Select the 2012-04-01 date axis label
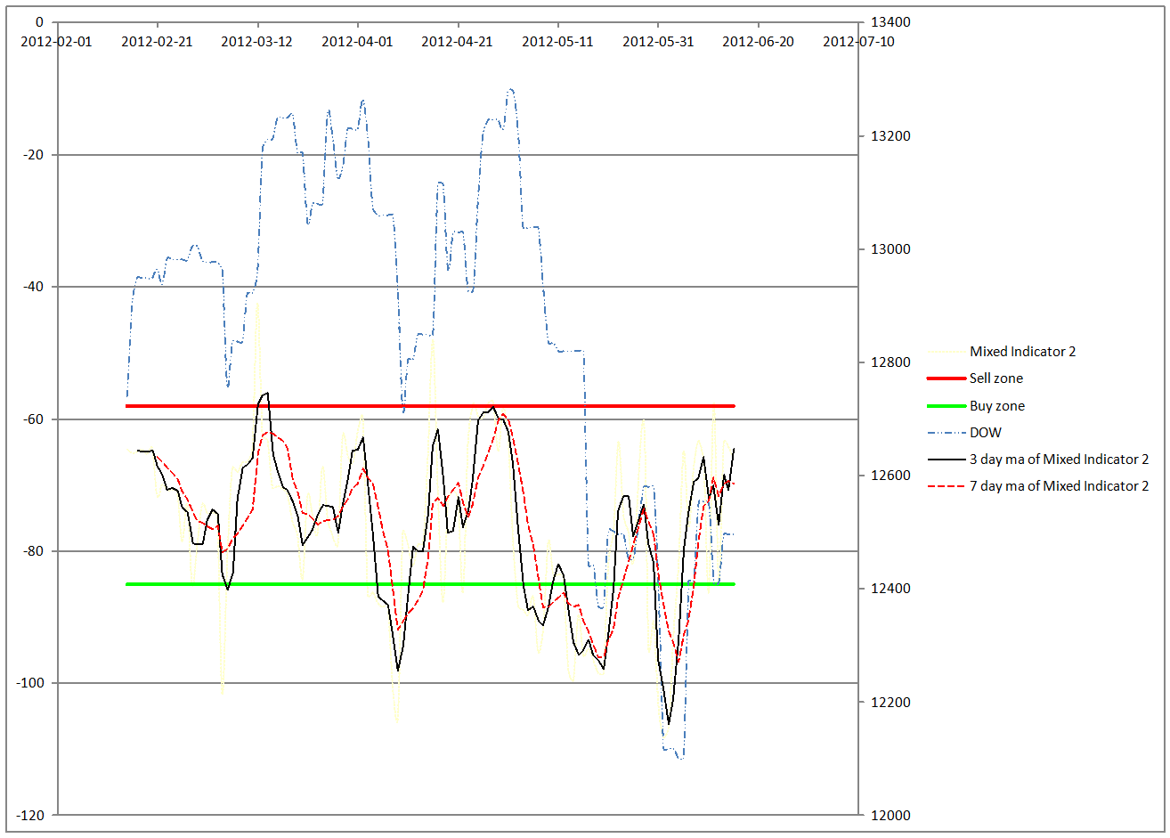The image size is (1170, 838). click(x=357, y=41)
